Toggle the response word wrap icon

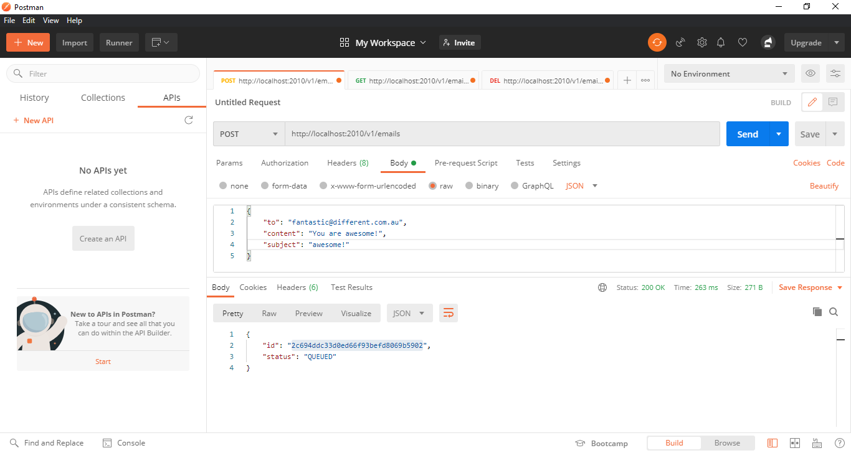tap(448, 313)
